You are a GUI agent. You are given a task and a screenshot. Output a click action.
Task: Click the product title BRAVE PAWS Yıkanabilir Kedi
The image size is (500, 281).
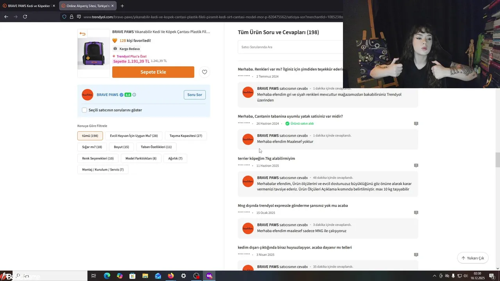[161, 32]
